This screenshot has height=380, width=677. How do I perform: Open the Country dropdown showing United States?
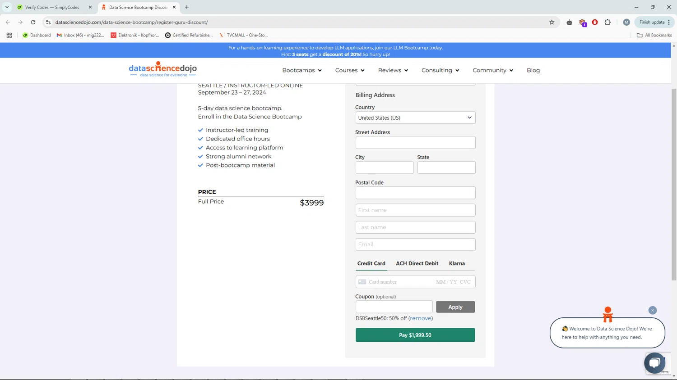(x=415, y=118)
